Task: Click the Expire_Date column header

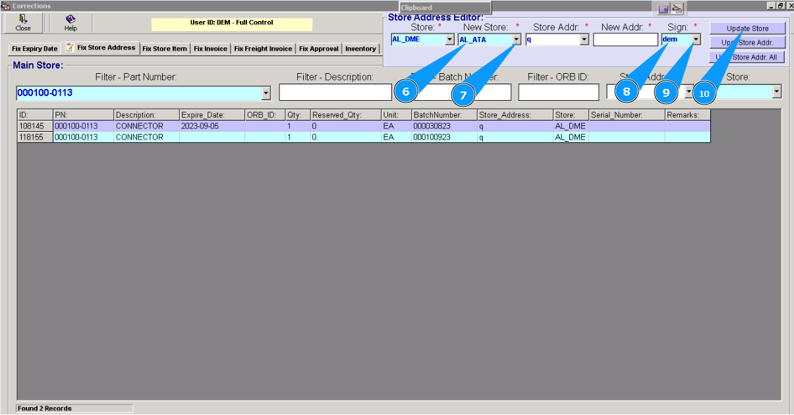Action: point(212,115)
